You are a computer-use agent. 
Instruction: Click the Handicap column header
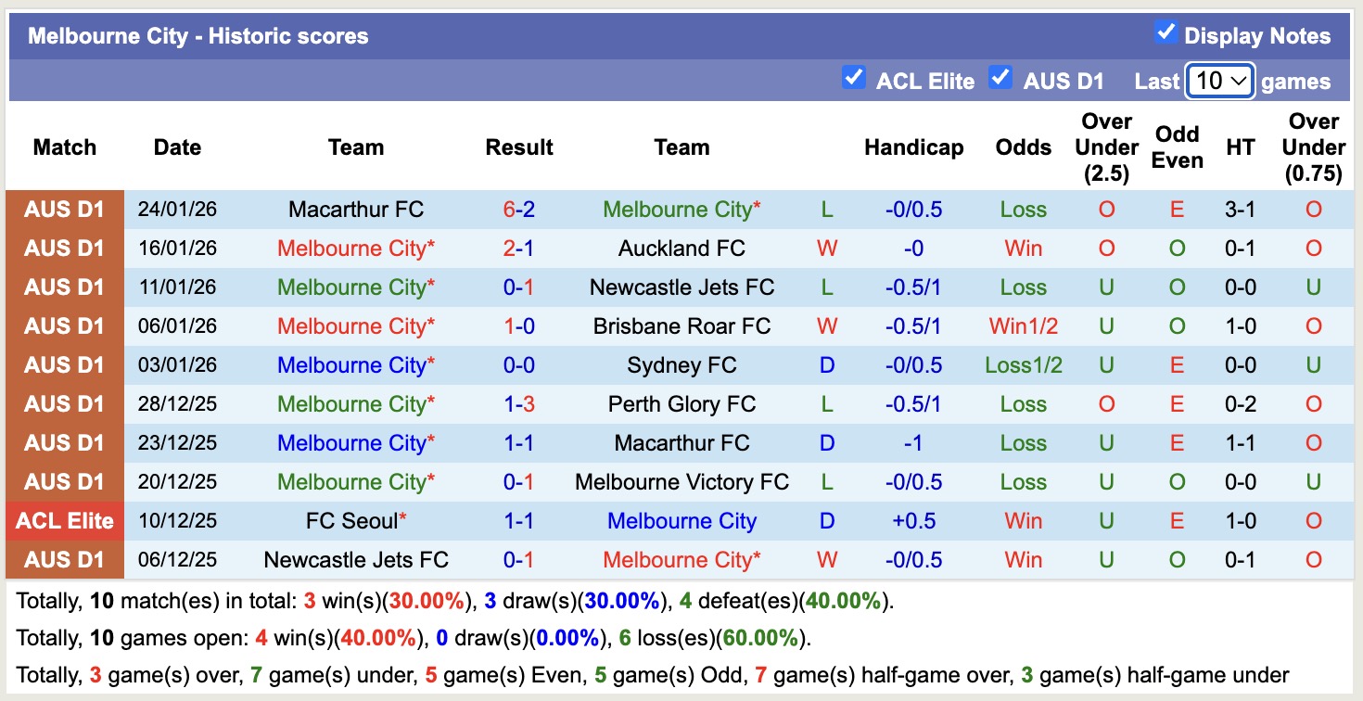point(913,147)
